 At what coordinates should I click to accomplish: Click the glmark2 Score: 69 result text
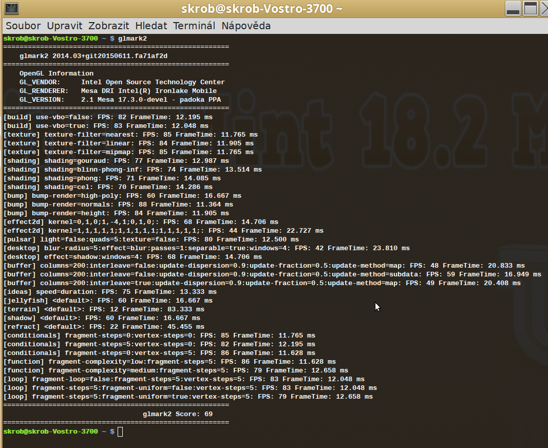point(177,414)
